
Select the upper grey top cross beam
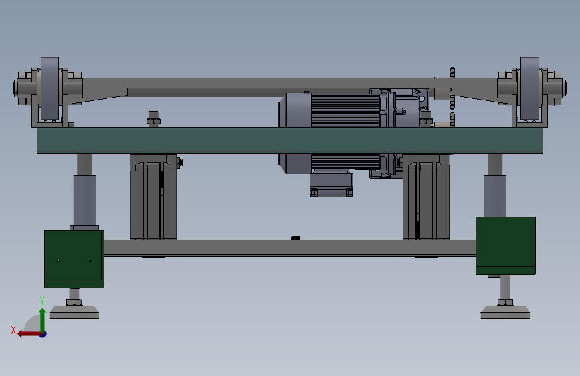pyautogui.click(x=290, y=83)
